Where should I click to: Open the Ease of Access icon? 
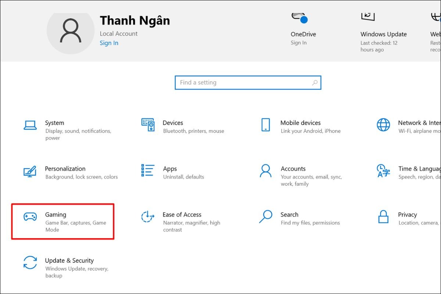(x=148, y=217)
